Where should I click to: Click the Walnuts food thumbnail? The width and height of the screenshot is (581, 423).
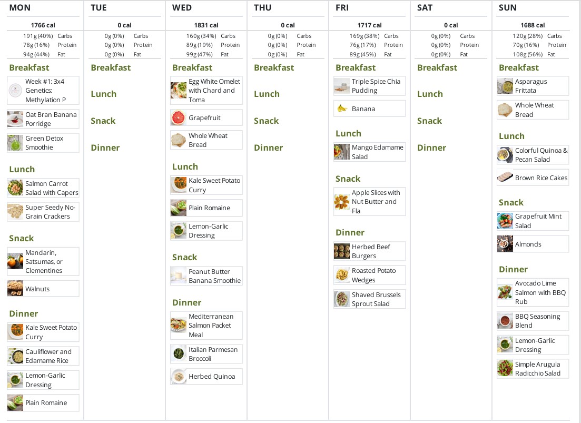pos(15,289)
